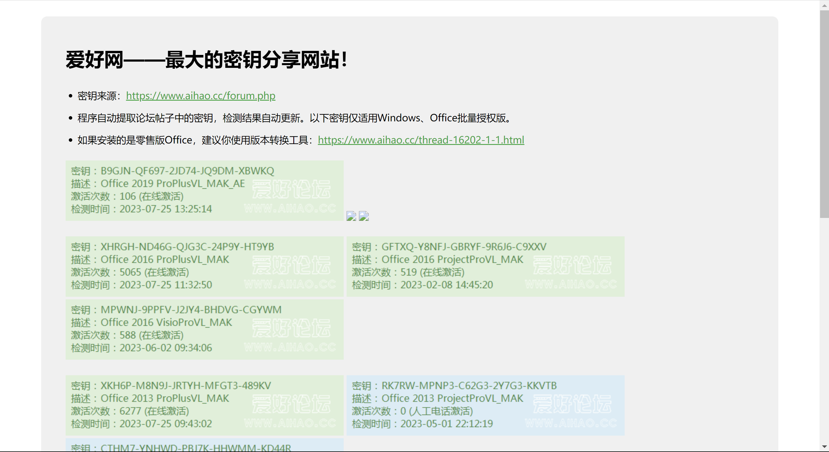This screenshot has height=452, width=829.
Task: Click the first broken image icon
Action: pyautogui.click(x=351, y=216)
